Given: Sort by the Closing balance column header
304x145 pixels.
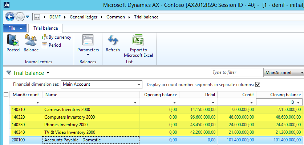Looking at the screenshot, I should pyautogui.click(x=280, y=95).
